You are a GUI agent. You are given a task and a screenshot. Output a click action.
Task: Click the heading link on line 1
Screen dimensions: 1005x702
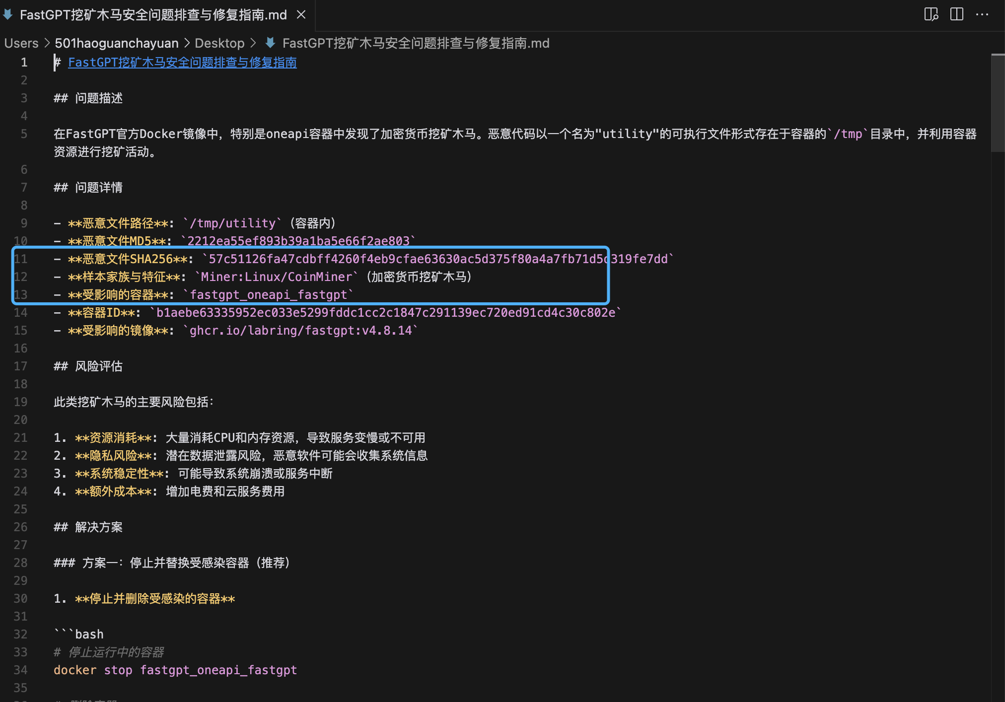pyautogui.click(x=182, y=63)
